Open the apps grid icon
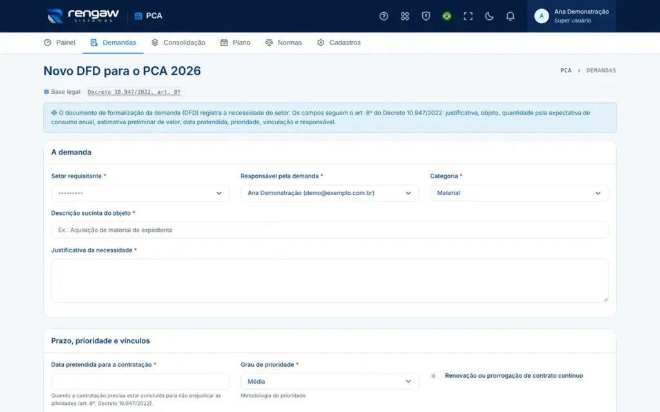This screenshot has height=412, width=660. [x=405, y=16]
